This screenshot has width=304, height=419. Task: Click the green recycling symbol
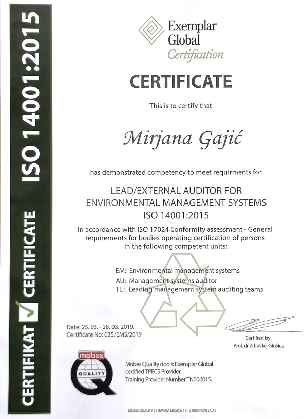[183, 294]
